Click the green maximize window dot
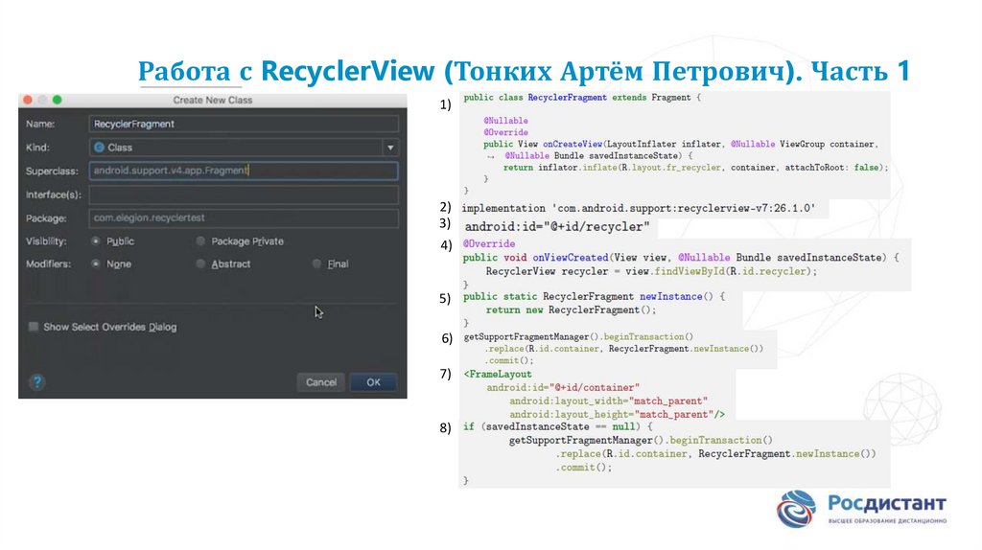 57,100
